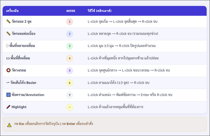
Task: Click the pen icon beside Highlight
Action: click(8, 107)
